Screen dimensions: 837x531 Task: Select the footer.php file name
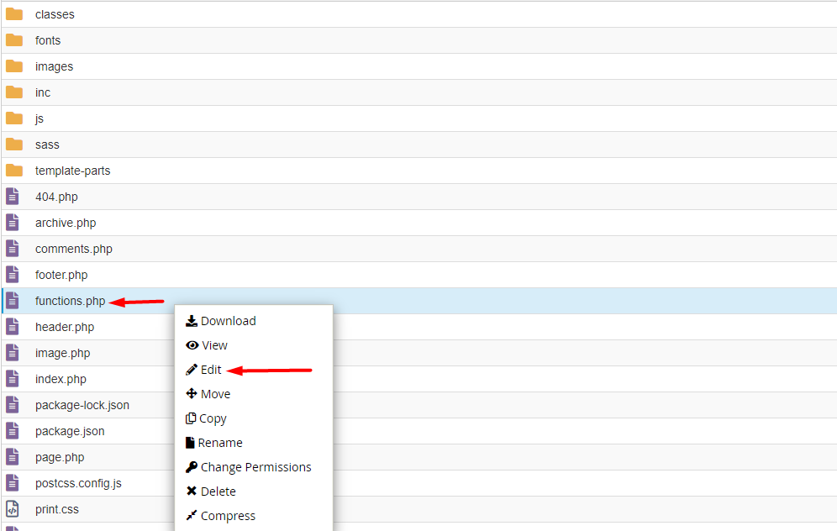(61, 275)
